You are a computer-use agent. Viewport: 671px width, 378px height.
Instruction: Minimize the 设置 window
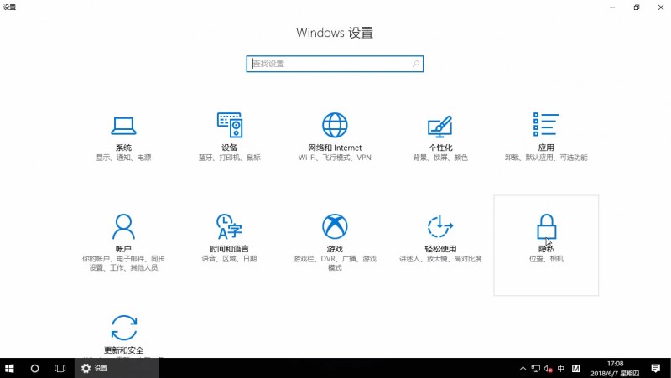pyautogui.click(x=612, y=8)
